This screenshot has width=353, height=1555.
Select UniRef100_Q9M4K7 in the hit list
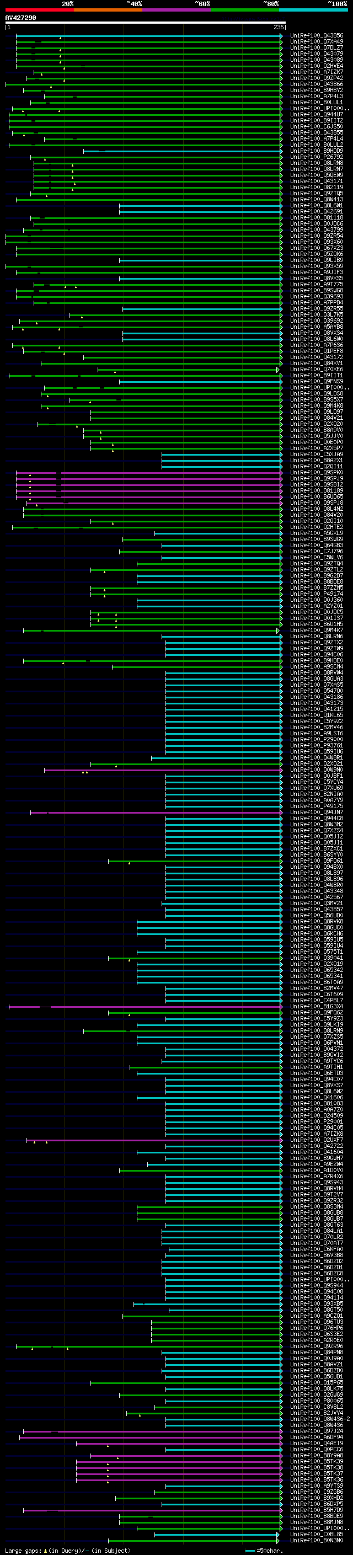316,631
